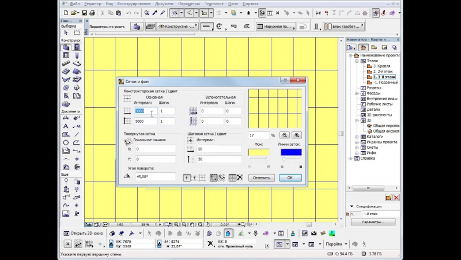
Task: Select the Arrow selection tool
Action: point(66,32)
